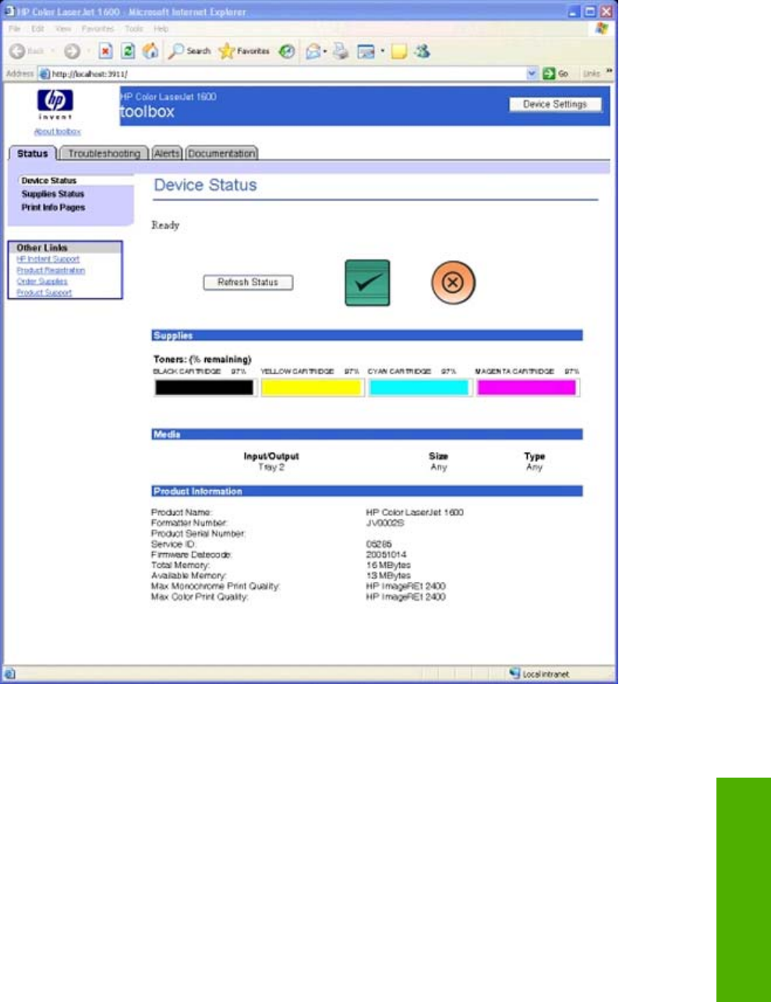
Task: Open the File menu
Action: coord(15,28)
